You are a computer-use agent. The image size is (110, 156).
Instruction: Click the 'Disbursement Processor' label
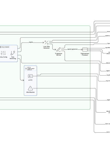click(85, 54)
